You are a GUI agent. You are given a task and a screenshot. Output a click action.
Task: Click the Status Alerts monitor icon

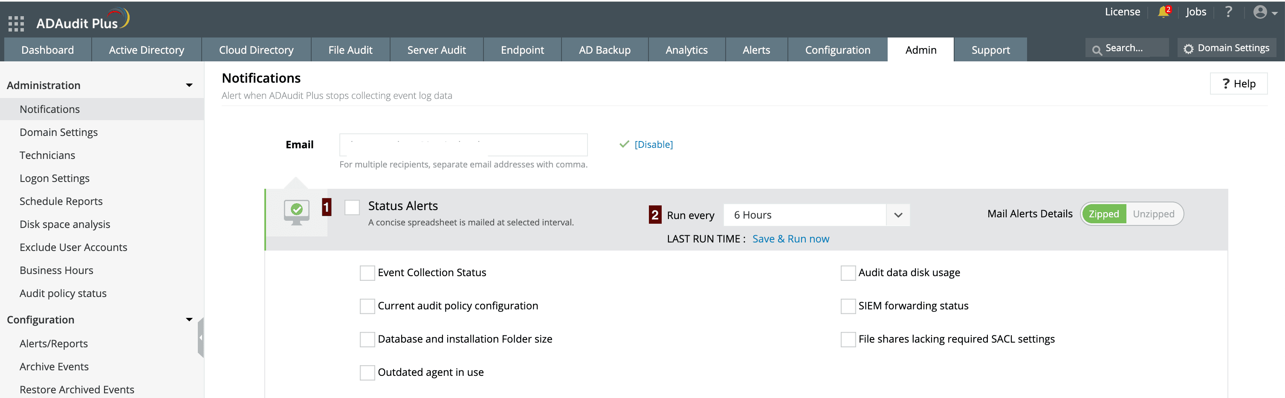pyautogui.click(x=296, y=212)
